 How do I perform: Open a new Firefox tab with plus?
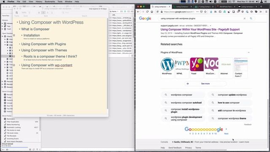(x=261, y=7)
